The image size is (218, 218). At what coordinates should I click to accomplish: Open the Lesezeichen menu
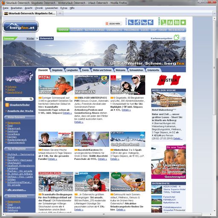coord(52,8)
